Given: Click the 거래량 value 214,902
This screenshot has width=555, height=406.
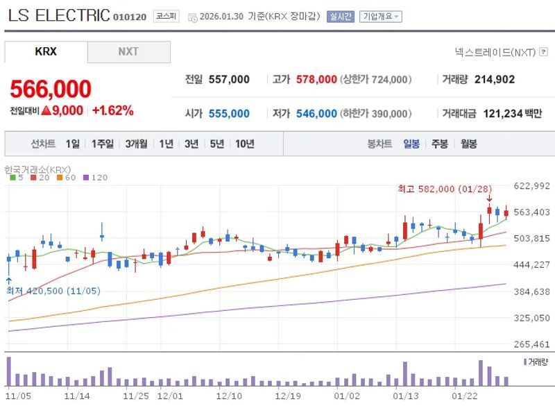Looking at the screenshot, I should click(x=495, y=79).
